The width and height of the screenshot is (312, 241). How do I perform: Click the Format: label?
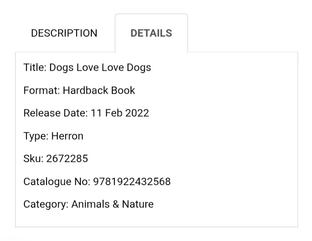pos(42,90)
